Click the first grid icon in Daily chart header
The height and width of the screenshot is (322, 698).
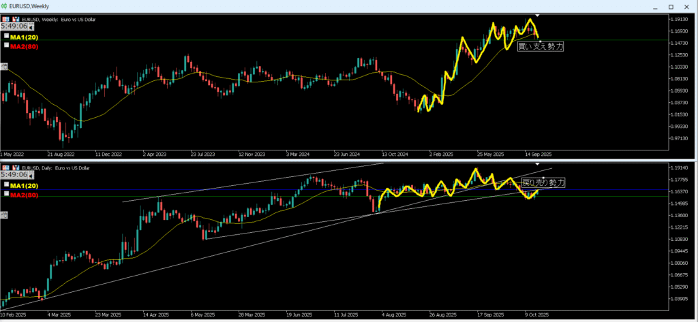coord(5,167)
